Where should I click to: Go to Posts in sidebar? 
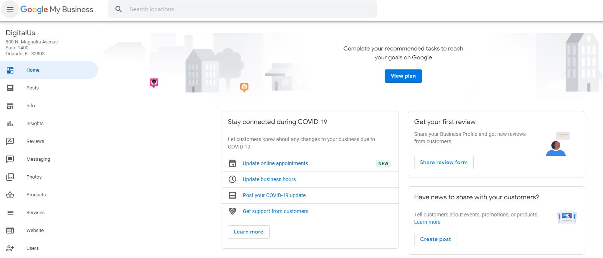tap(49, 88)
